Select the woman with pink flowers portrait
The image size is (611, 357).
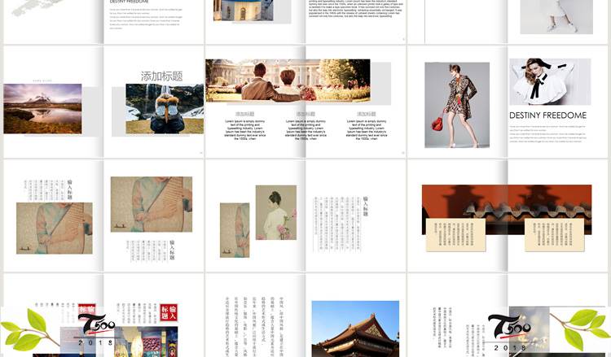(x=276, y=212)
